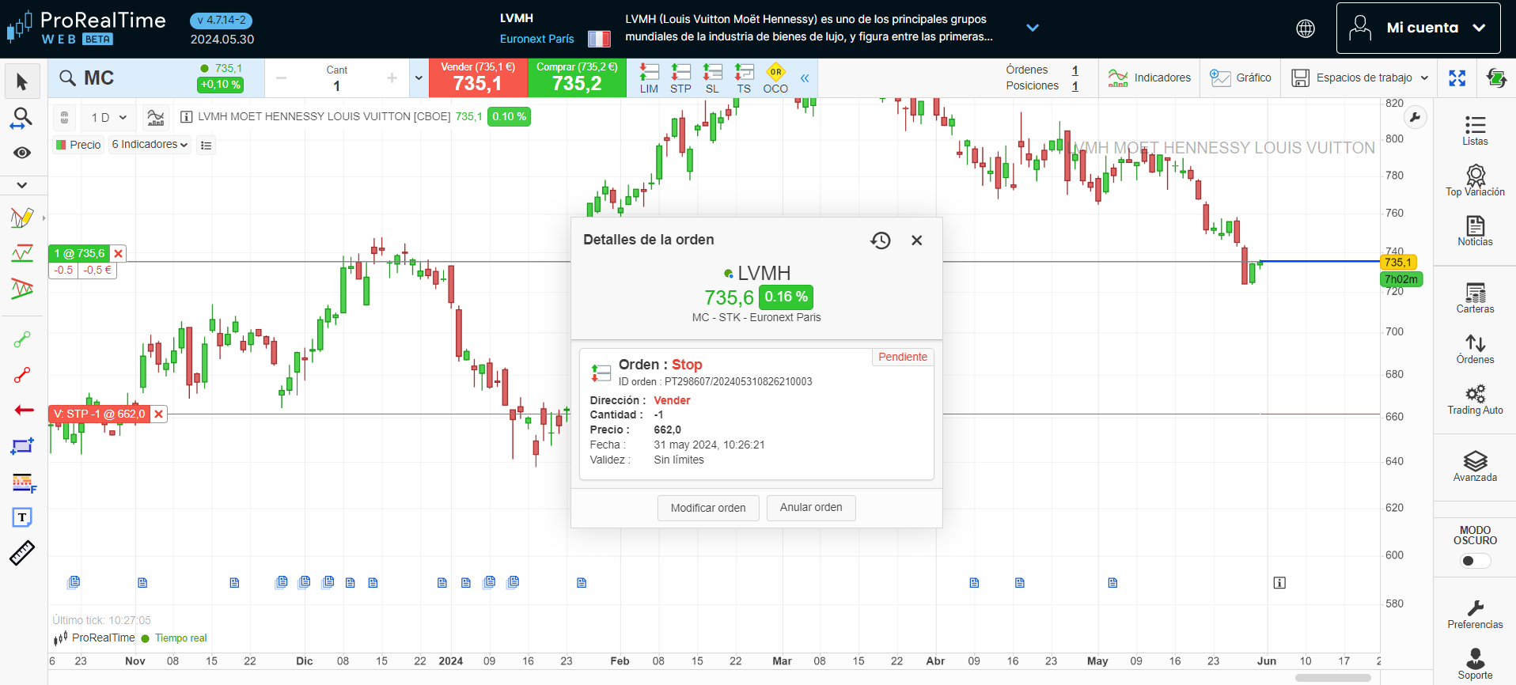The width and height of the screenshot is (1516, 685).
Task: Toggle the chart scroll lock icon
Action: click(x=65, y=117)
